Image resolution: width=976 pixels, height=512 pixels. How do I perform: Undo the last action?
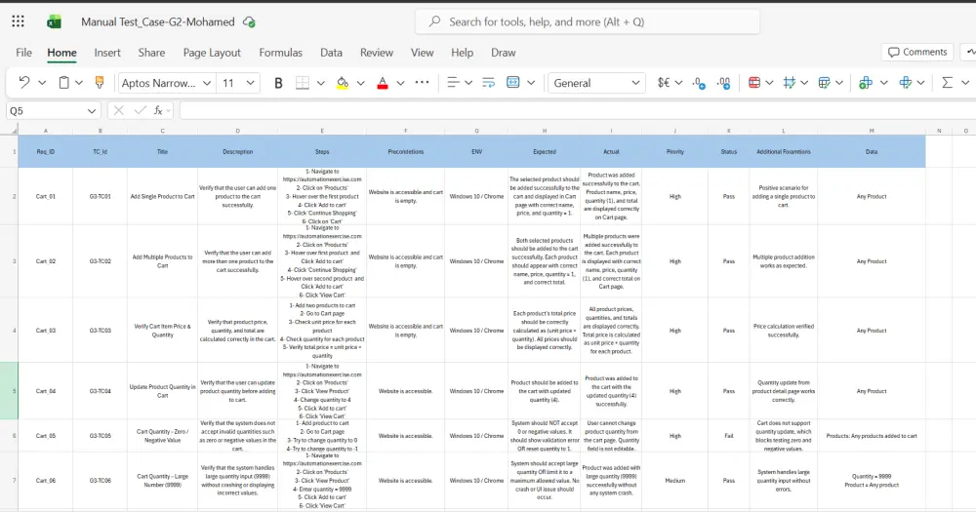point(23,82)
